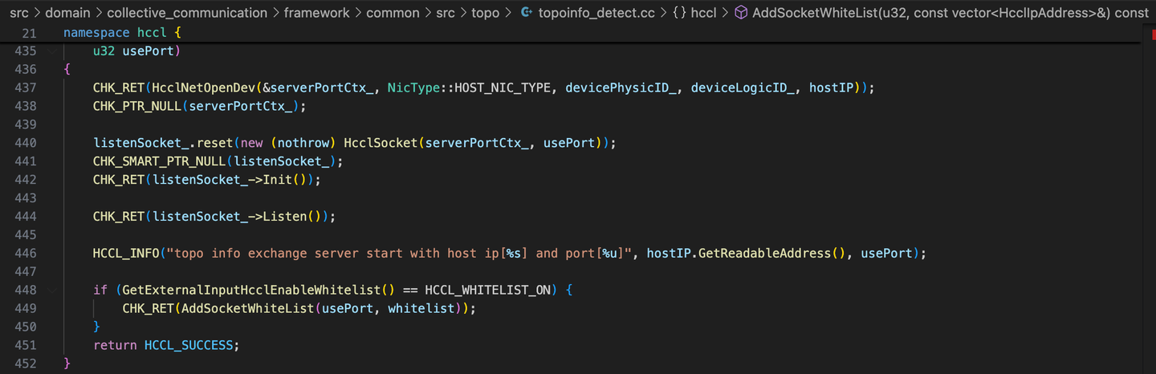
Task: Click the common breadcrumb folder
Action: pyautogui.click(x=393, y=13)
